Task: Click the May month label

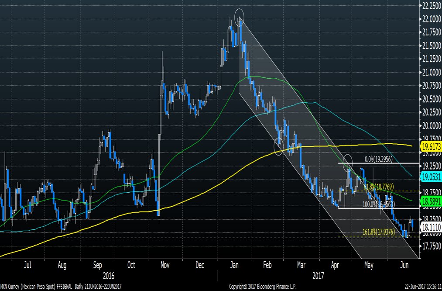Action: pyautogui.click(x=369, y=265)
